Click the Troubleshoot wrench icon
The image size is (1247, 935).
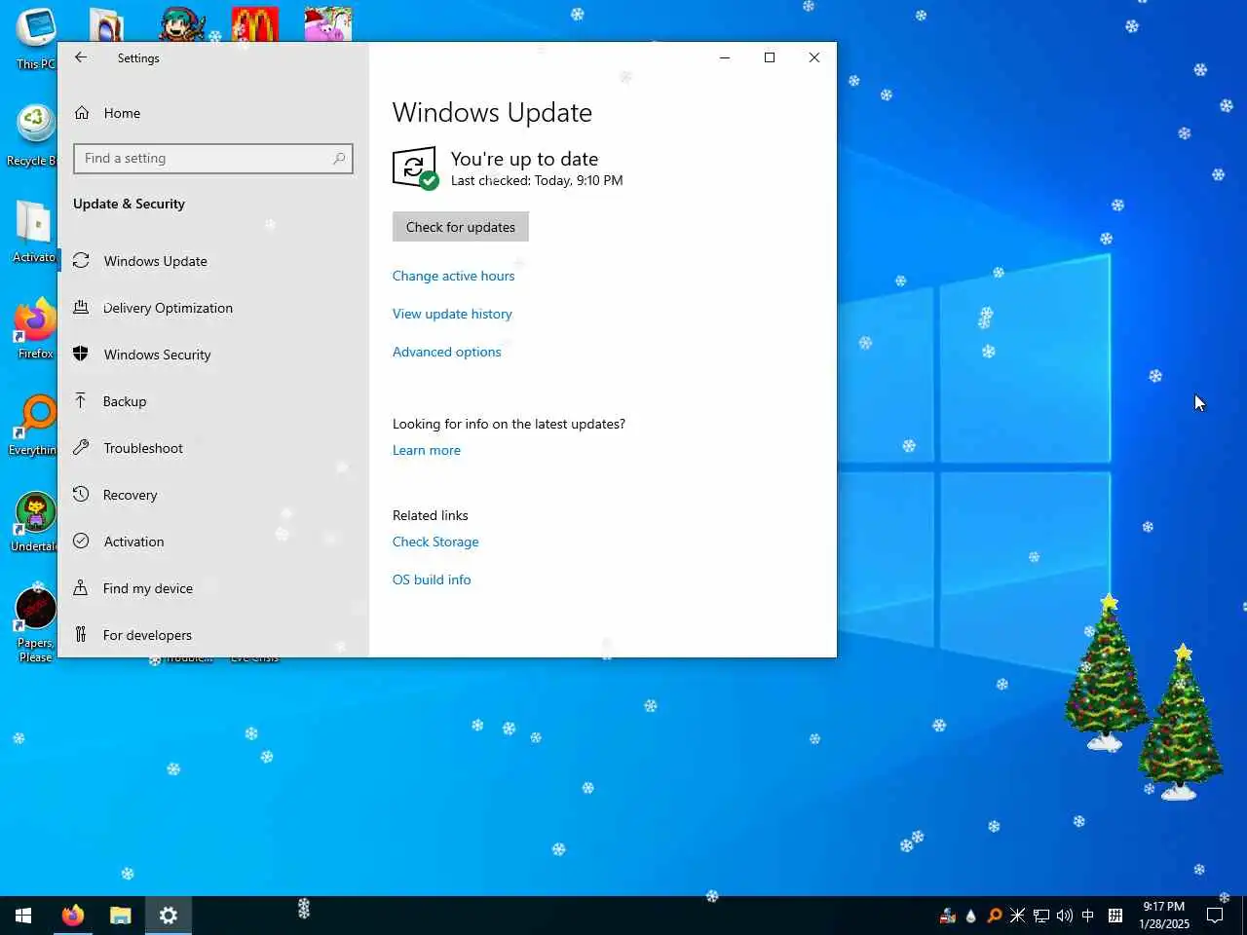coord(81,447)
